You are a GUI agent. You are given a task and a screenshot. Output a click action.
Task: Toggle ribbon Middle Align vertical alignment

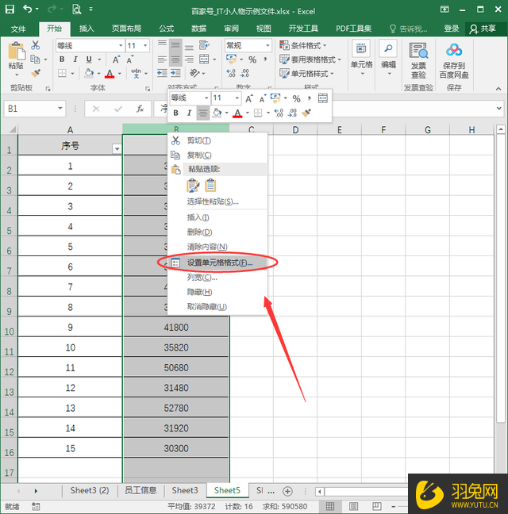tap(175, 45)
